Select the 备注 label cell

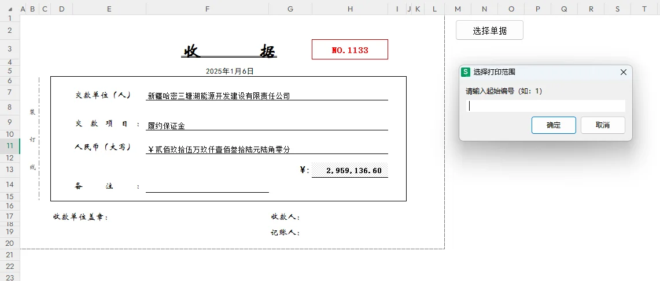point(108,186)
